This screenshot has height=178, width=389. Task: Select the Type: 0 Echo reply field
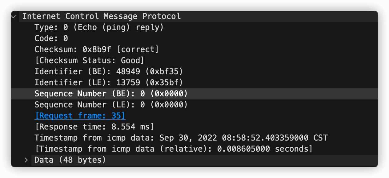194,28
